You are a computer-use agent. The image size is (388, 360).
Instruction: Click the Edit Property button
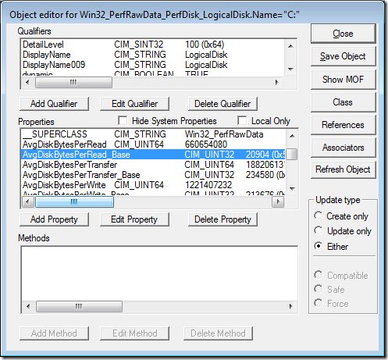coord(134,219)
